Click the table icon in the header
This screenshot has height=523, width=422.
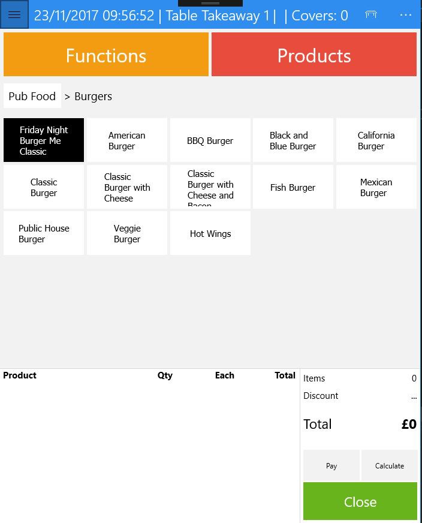click(x=371, y=15)
